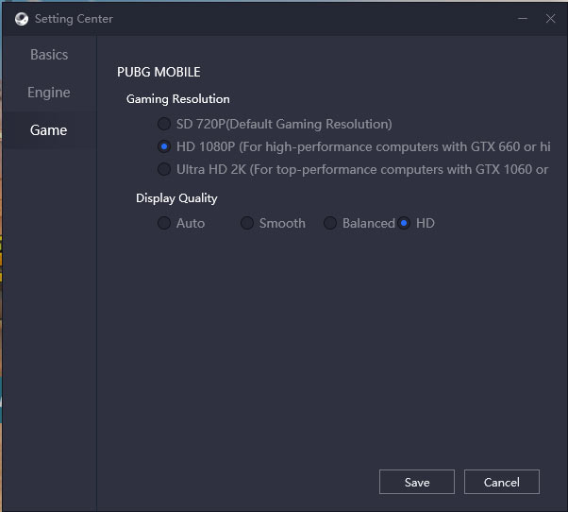Click the Setting Center app logo icon
This screenshot has height=512, width=568.
(22, 19)
